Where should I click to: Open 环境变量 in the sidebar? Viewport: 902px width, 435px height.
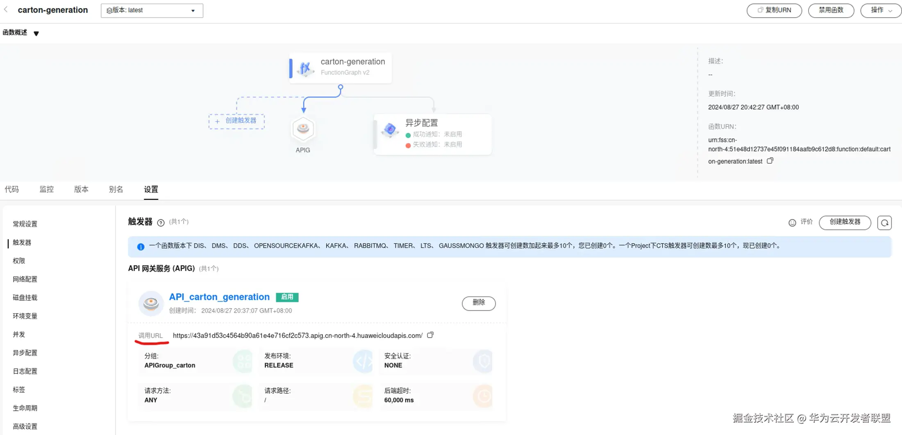tap(25, 316)
